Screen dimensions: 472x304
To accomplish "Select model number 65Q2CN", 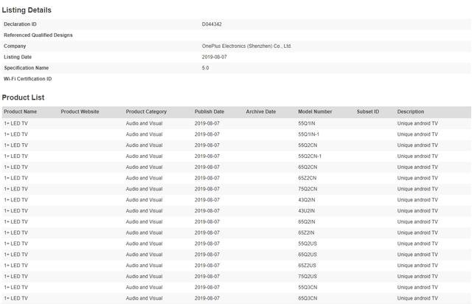I will (x=308, y=167).
